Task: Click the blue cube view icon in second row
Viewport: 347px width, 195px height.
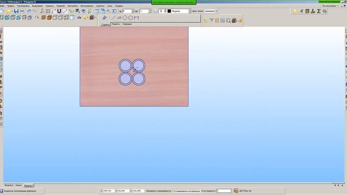Action: (7, 17)
